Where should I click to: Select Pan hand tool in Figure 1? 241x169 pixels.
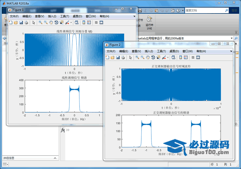coord(51,23)
